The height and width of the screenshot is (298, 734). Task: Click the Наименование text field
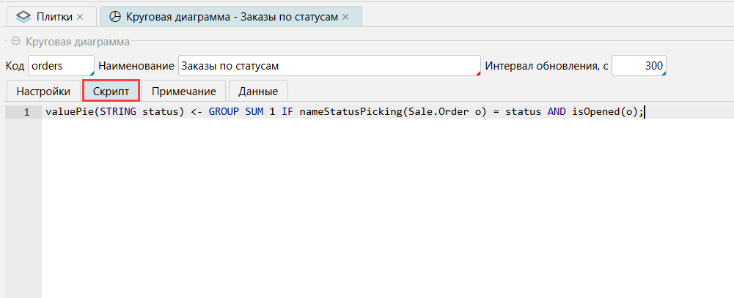click(328, 65)
